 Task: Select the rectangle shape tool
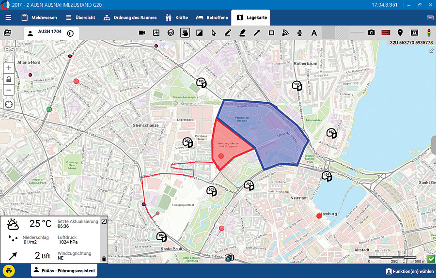[x=271, y=33]
